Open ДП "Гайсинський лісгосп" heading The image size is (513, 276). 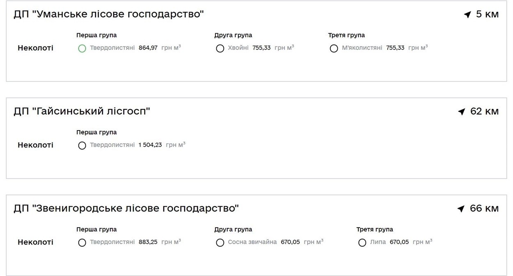82,111
